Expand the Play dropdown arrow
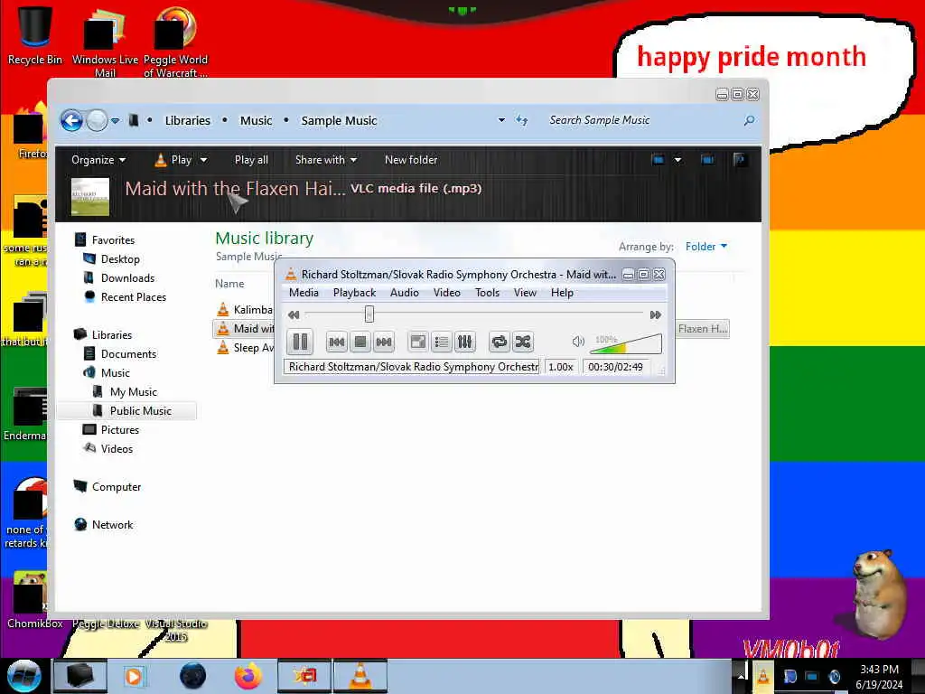The image size is (925, 694). [x=203, y=160]
